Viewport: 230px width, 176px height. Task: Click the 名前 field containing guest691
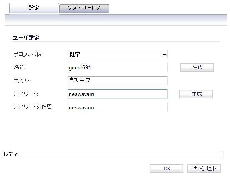(117, 67)
